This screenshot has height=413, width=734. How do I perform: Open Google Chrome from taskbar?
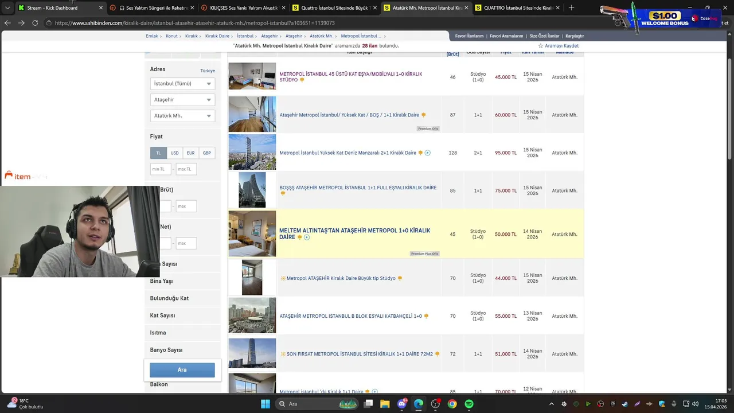coord(452,404)
